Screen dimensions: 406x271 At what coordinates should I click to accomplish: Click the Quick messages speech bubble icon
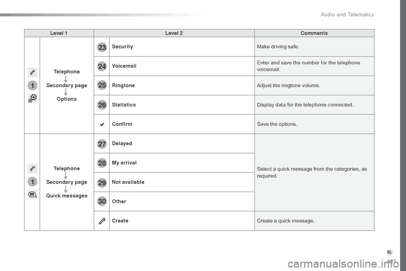click(33, 194)
